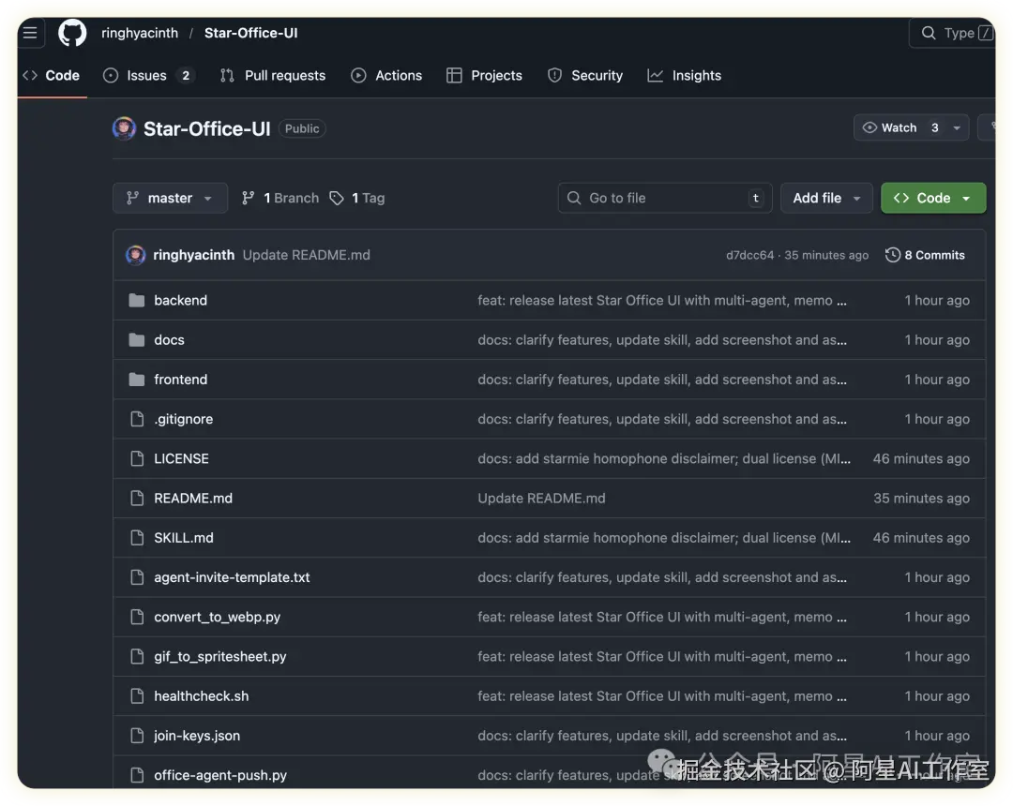Open the hamburger navigation menu
Image resolution: width=1013 pixels, height=806 pixels.
point(30,33)
